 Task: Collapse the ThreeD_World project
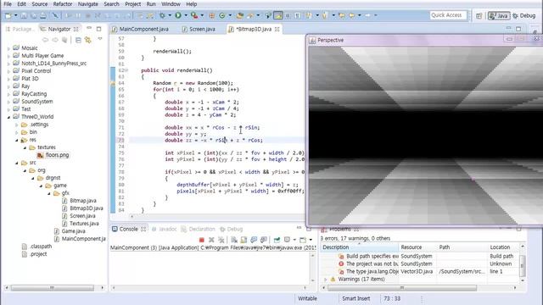coord(8,117)
